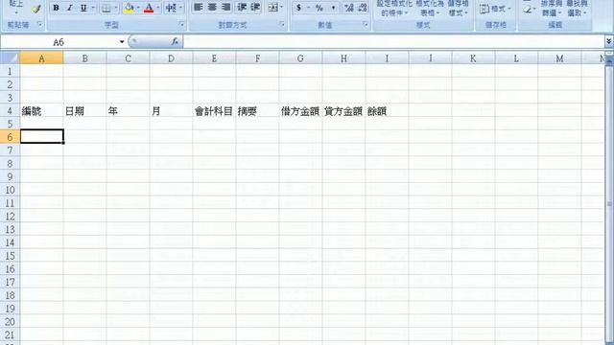Click the Clear eraser icon
The image size is (614, 345).
[x=528, y=9]
